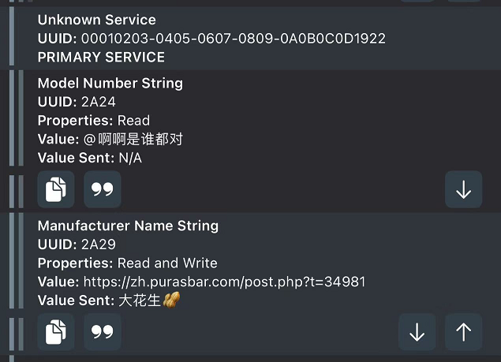Tap the Properties: Read line
This screenshot has height=362, width=501.
pos(93,121)
